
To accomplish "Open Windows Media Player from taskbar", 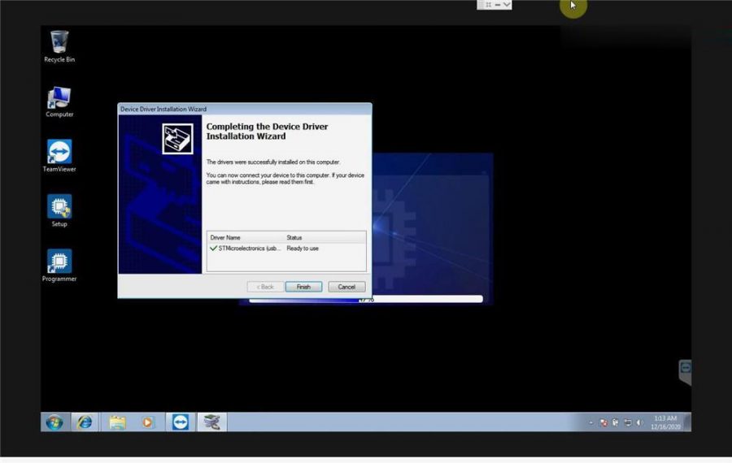I will tap(147, 422).
